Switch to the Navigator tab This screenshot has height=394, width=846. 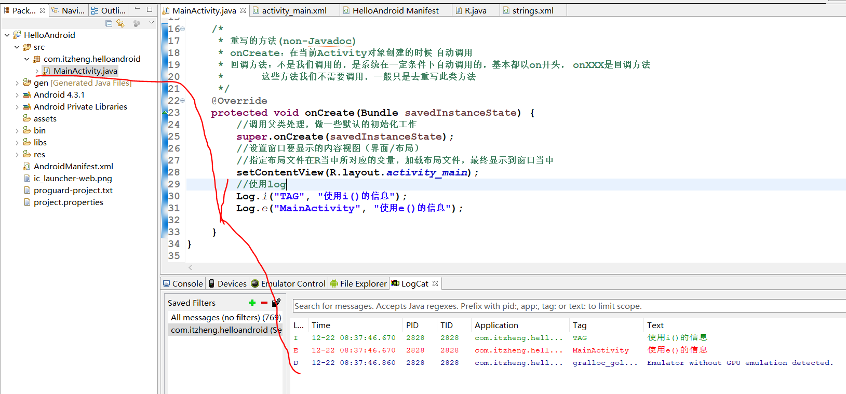68,10
